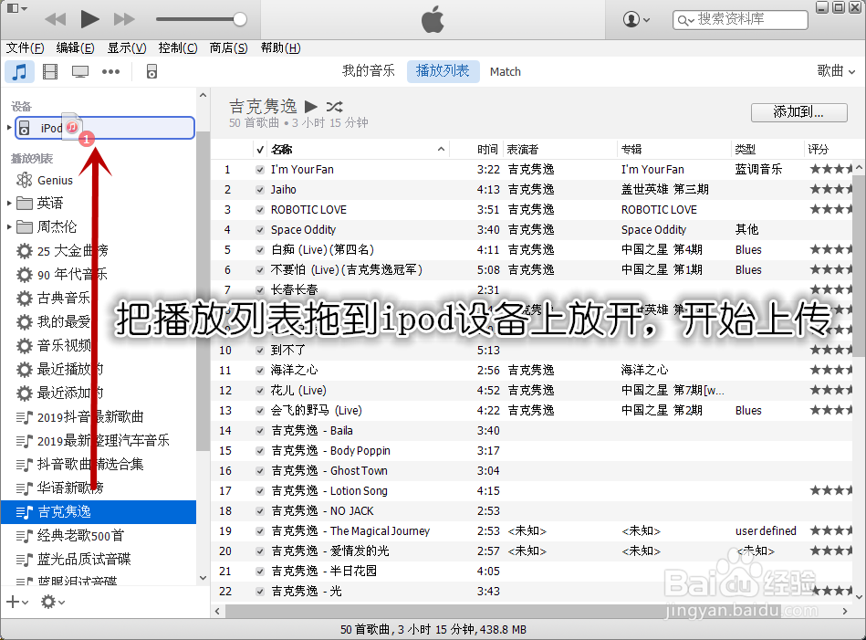The image size is (866, 640).
Task: Click the iPod device icon in toolbar
Action: pos(151,71)
